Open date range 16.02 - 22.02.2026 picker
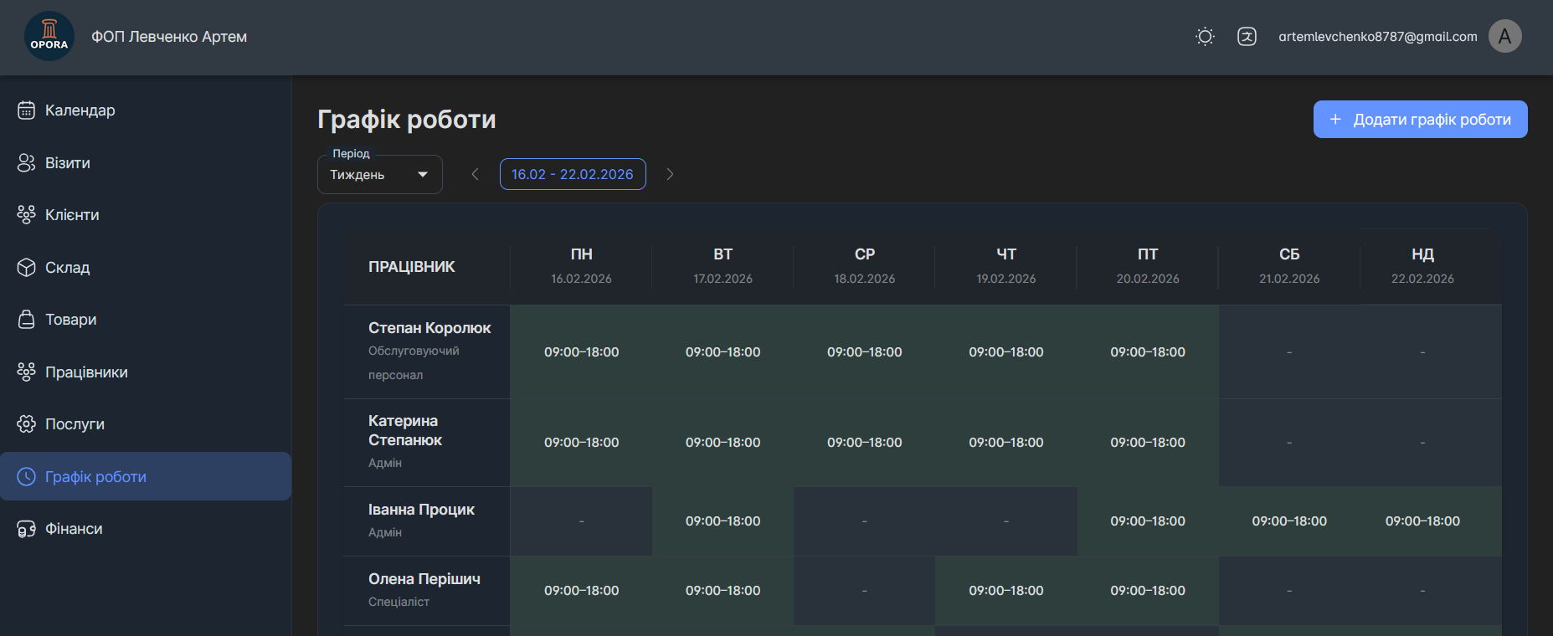This screenshot has height=636, width=1553. [573, 174]
